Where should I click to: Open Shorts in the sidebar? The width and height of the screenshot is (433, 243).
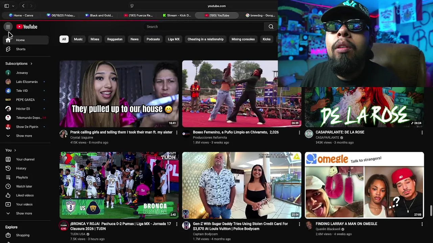(26, 49)
